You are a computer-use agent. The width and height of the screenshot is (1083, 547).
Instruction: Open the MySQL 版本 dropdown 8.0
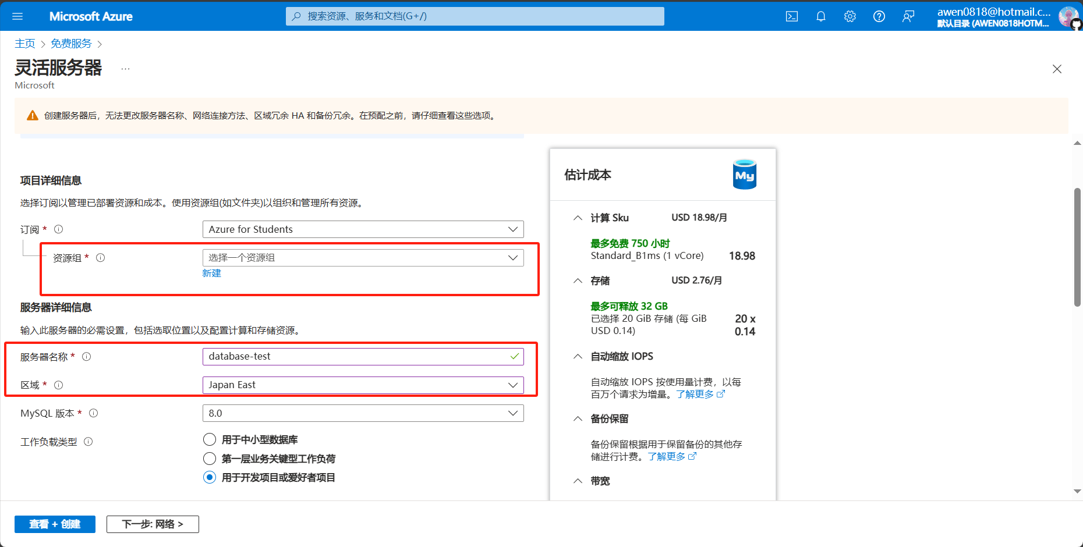point(363,413)
